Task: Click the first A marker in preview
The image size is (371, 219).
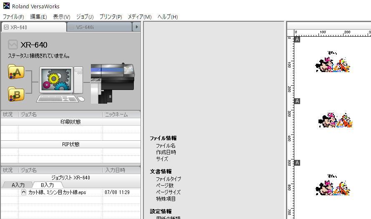Action: pyautogui.click(x=297, y=40)
